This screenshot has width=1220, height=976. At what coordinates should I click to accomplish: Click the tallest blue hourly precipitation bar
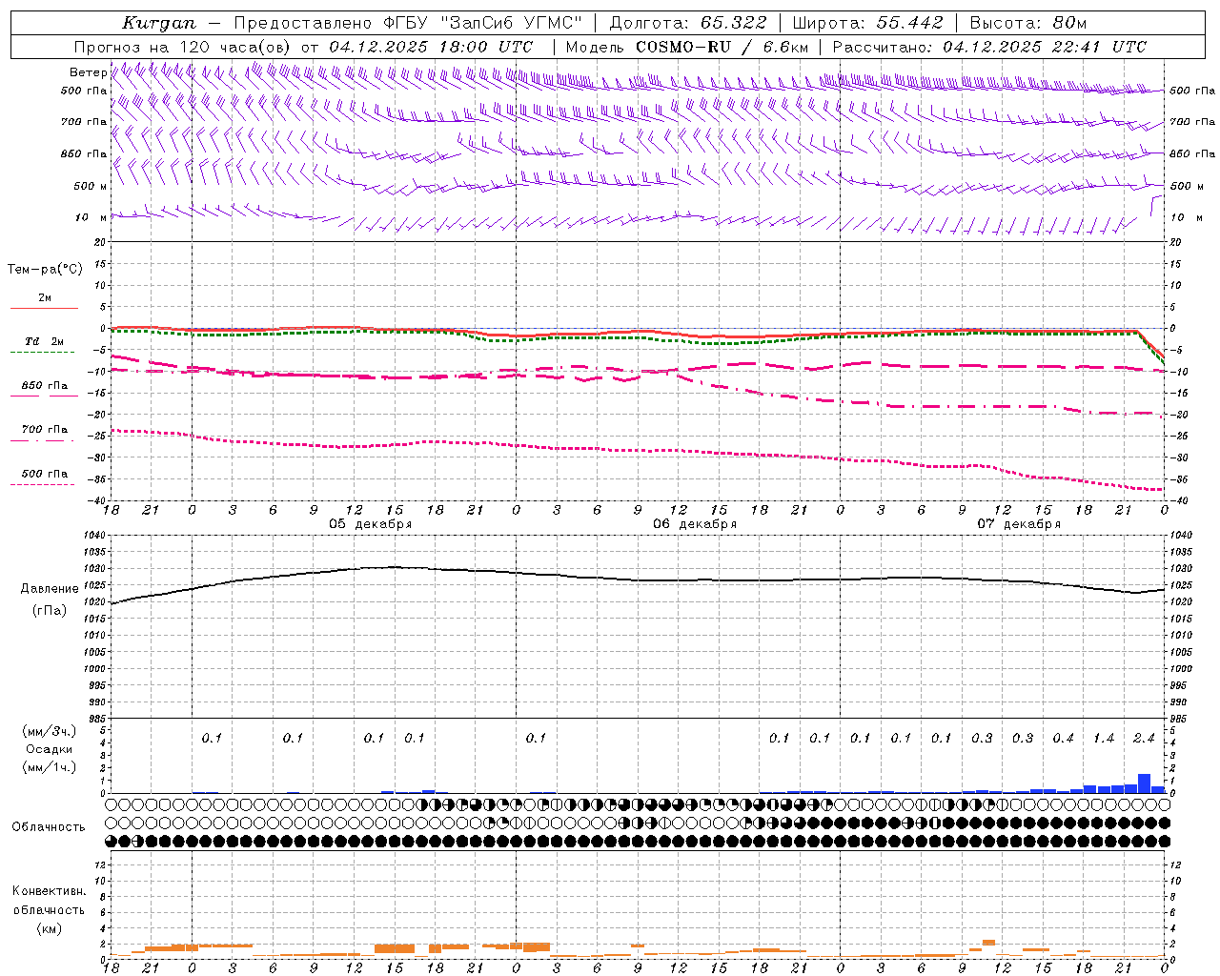click(1144, 783)
